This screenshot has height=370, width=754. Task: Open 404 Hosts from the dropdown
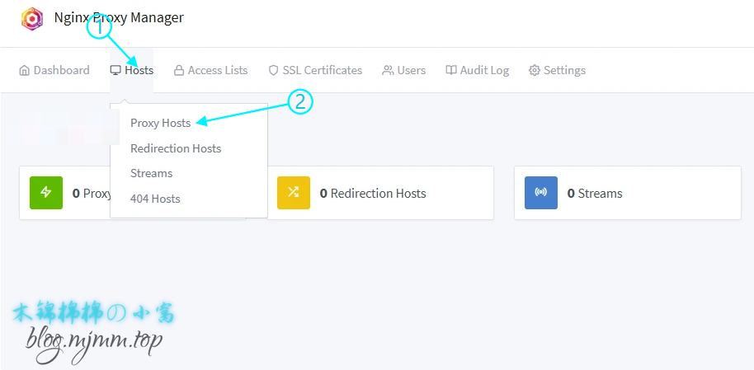155,199
